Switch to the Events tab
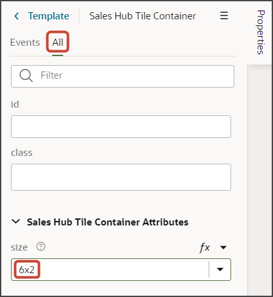Image resolution: width=273 pixels, height=297 pixels. point(25,43)
